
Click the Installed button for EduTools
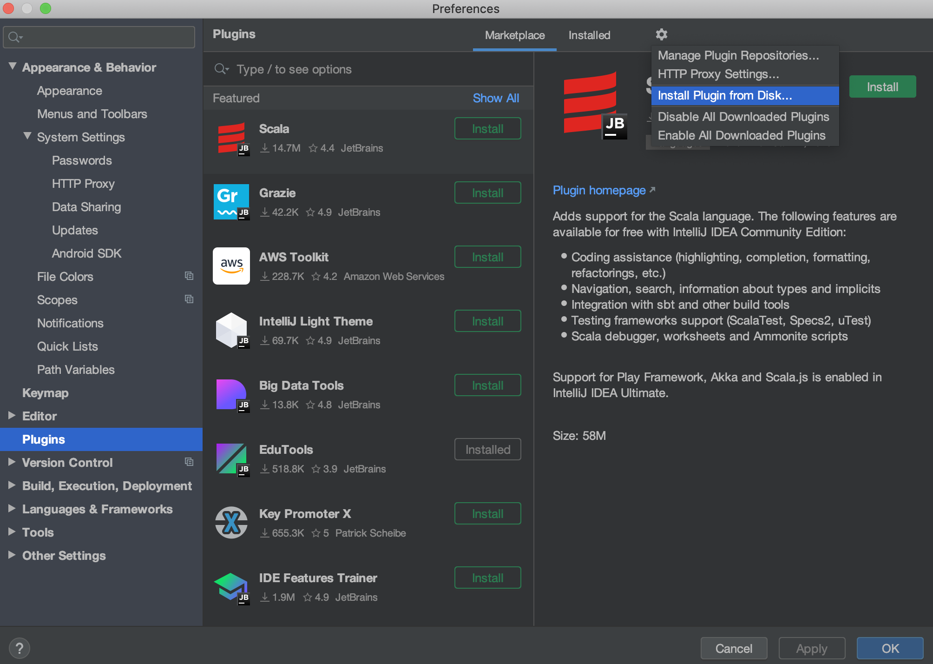pyautogui.click(x=488, y=449)
